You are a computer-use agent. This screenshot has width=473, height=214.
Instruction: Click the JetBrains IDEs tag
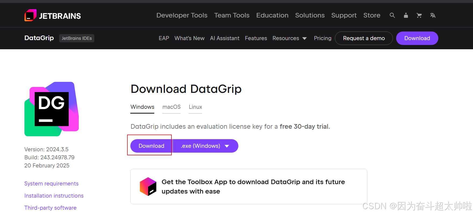(77, 38)
